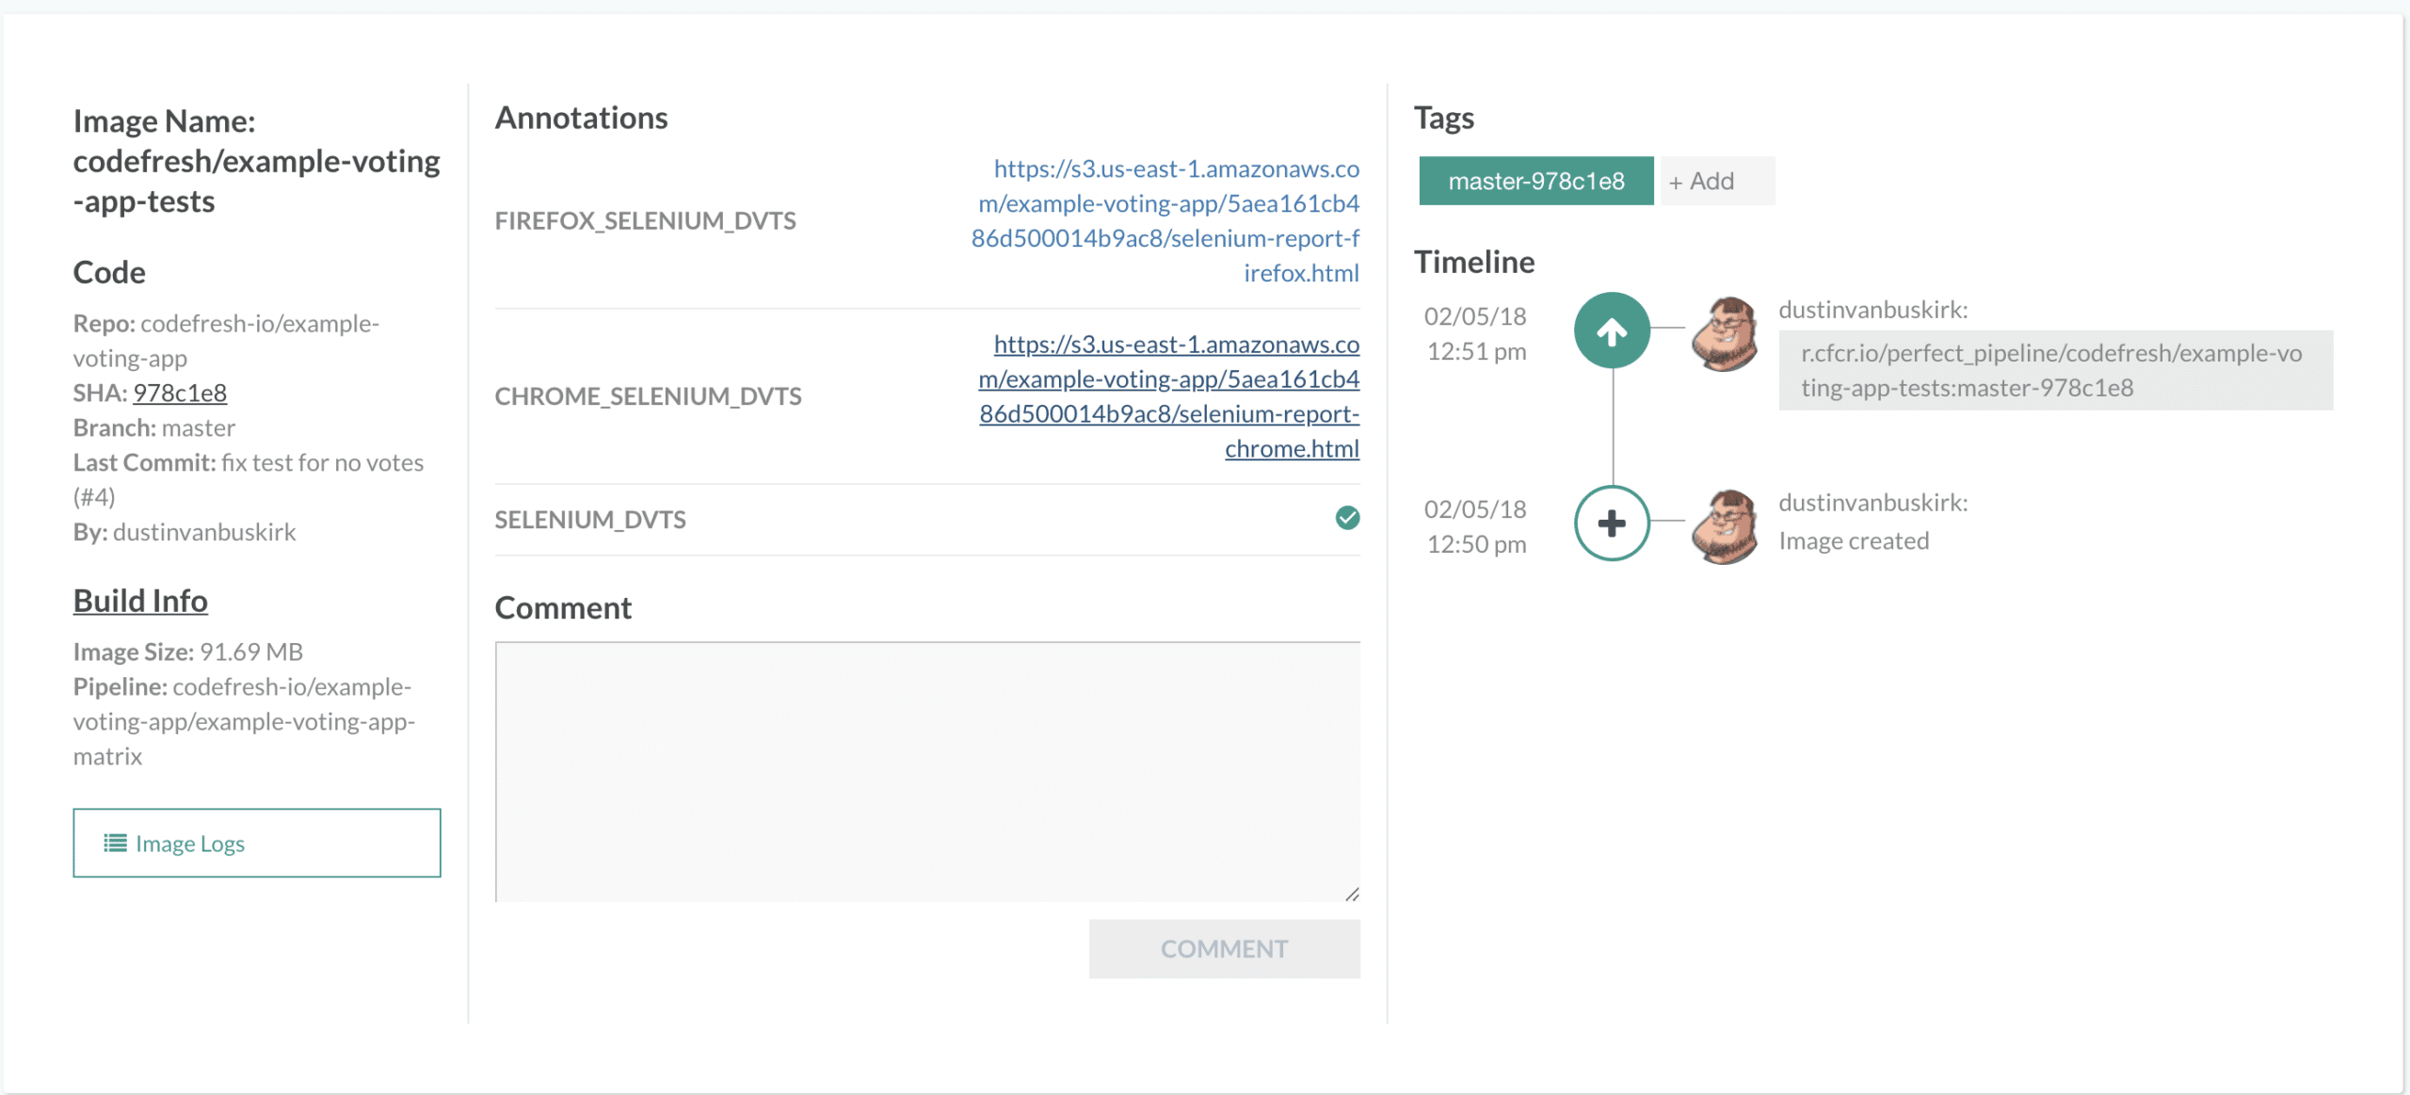Viewport: 2410px width, 1095px height.
Task: Open the Build Info heading link
Action: point(140,601)
